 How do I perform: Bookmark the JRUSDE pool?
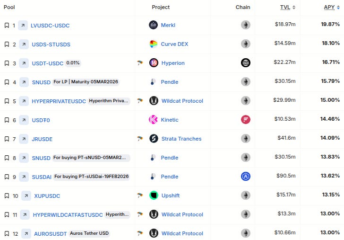coord(7,139)
